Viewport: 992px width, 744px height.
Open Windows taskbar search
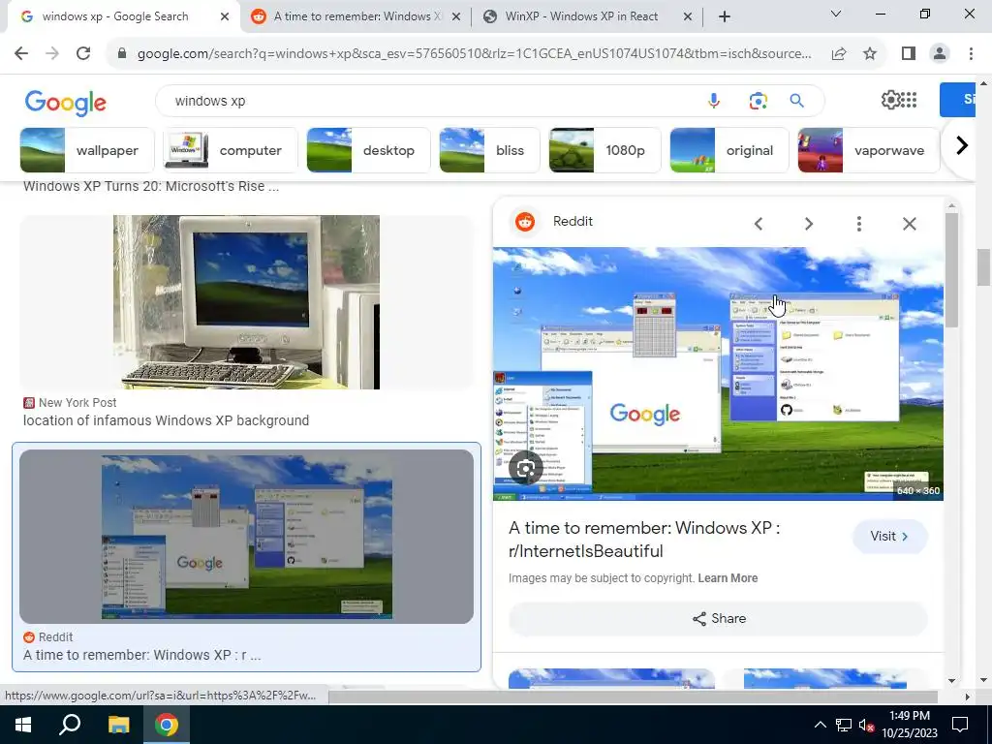(x=70, y=725)
